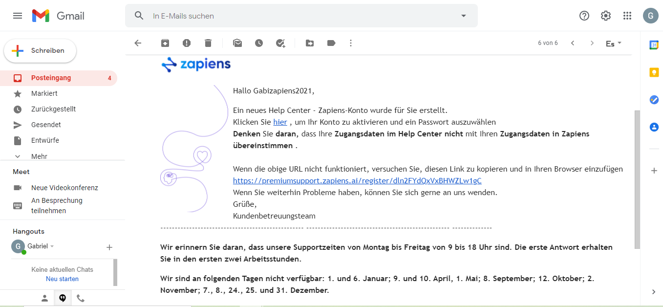Viewport: 663px width, 307px height.
Task: Click the Gmail logo
Action: tap(58, 16)
